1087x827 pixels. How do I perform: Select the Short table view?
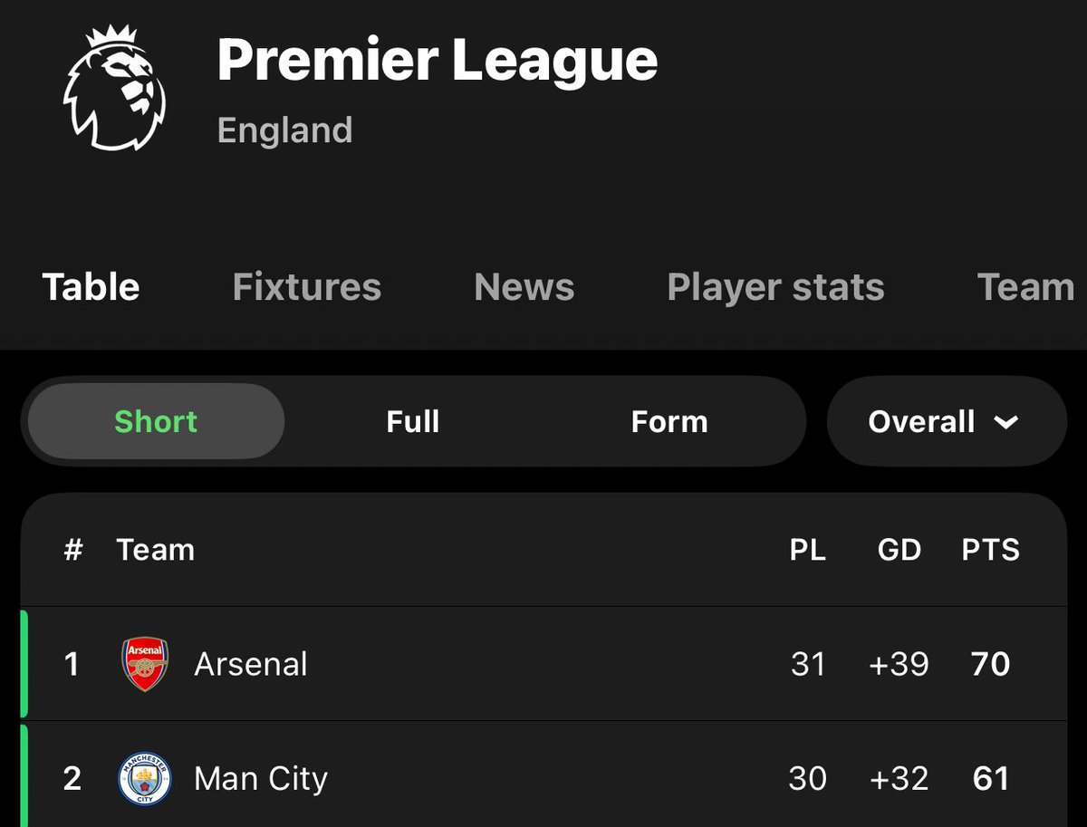coord(156,422)
